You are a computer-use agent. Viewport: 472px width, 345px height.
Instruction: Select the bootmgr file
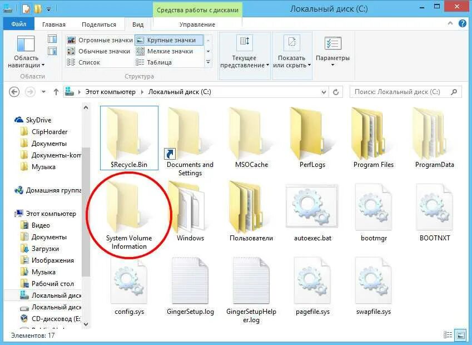374,213
